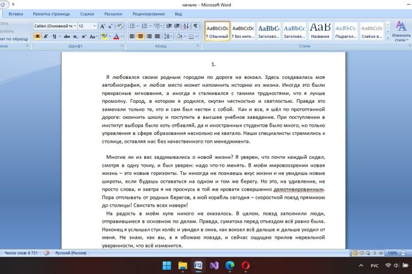Open File Explorer from taskbar

coord(183,265)
